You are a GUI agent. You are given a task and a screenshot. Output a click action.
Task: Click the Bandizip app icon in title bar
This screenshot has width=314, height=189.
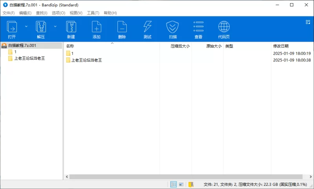tap(5, 5)
